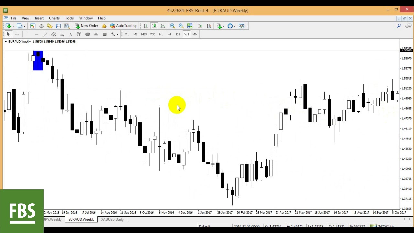Image resolution: width=414 pixels, height=233 pixels.
Task: Switch timeframe to M30
Action: click(x=152, y=34)
